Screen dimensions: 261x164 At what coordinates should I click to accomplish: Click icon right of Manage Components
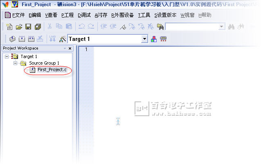163,39
